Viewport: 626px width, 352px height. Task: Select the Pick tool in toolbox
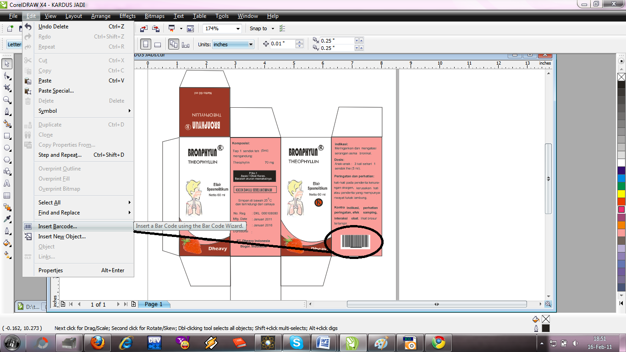pos(7,64)
